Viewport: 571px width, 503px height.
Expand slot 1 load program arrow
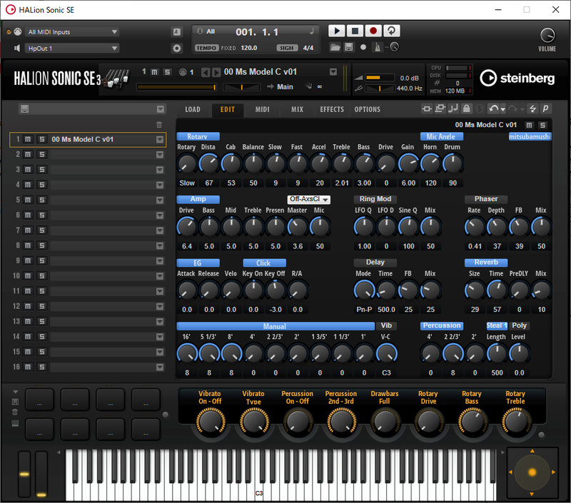point(159,139)
